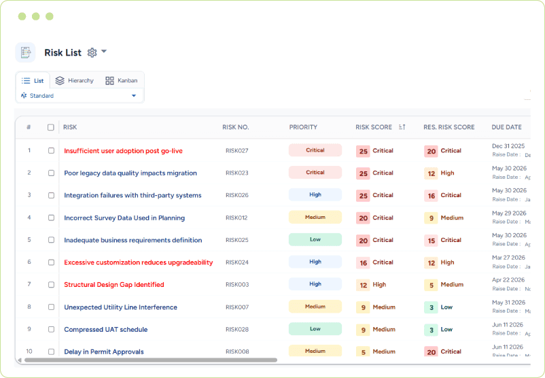Click the Critical priority badge for RISK027
This screenshot has width=545, height=378.
[x=315, y=150]
